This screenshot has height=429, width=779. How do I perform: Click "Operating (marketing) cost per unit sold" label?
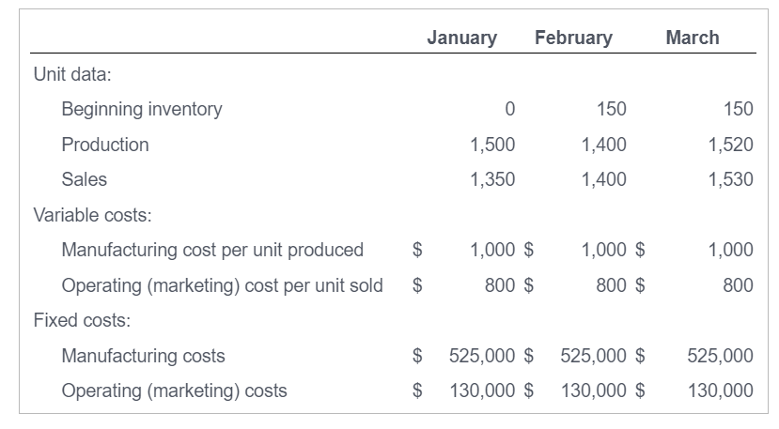(222, 284)
